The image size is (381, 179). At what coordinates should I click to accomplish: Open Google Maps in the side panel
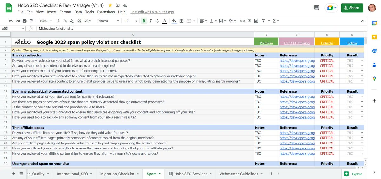click(374, 78)
